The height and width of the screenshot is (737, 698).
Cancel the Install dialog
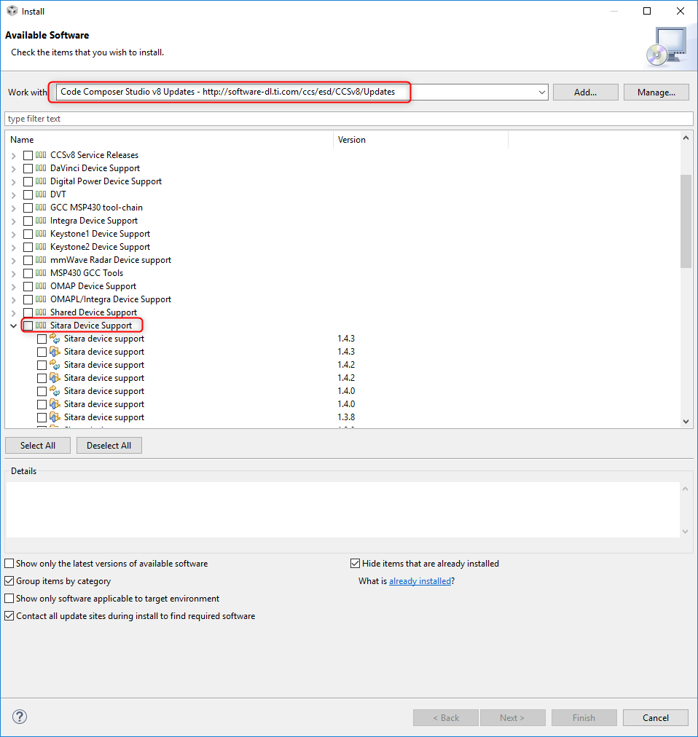coord(655,717)
